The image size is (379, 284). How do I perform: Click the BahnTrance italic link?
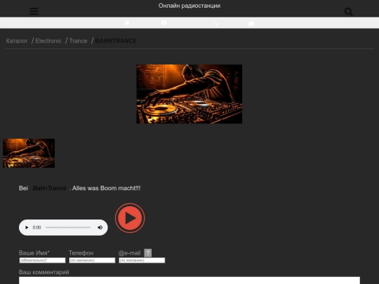tap(50, 188)
